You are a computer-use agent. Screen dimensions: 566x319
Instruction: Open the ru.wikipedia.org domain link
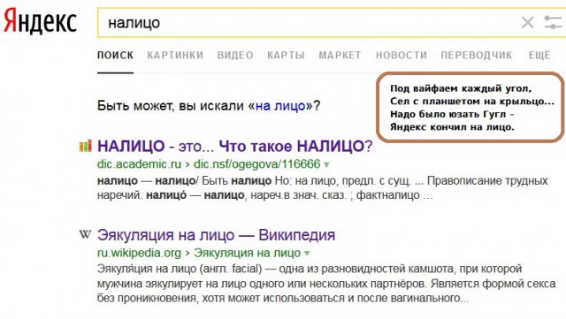pos(139,253)
